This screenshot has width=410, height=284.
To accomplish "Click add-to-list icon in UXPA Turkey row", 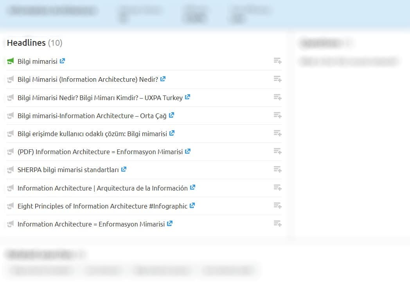I will (x=277, y=97).
